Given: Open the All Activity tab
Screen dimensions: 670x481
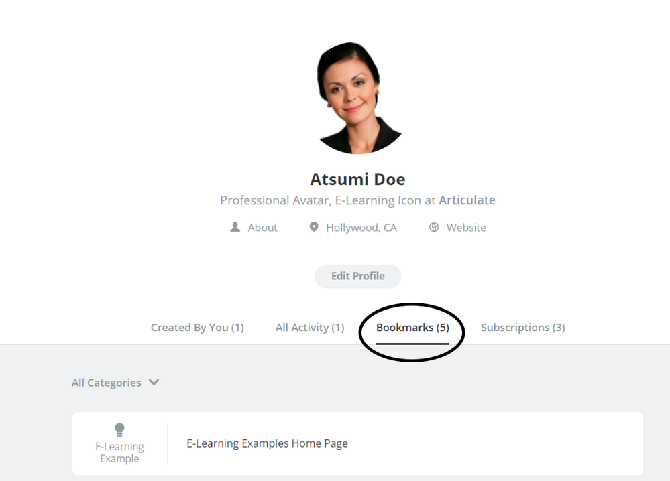Looking at the screenshot, I should click(x=310, y=328).
